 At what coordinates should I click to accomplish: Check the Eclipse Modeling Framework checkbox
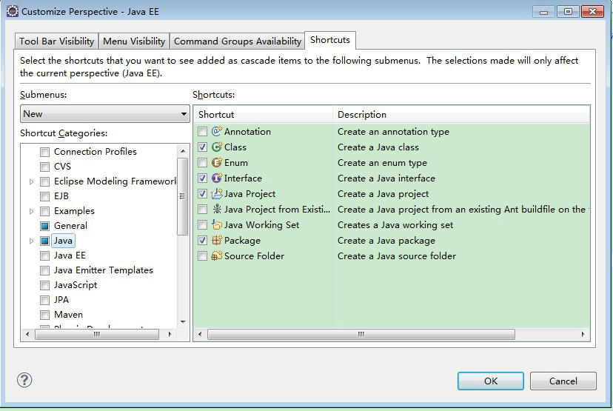[x=45, y=181]
